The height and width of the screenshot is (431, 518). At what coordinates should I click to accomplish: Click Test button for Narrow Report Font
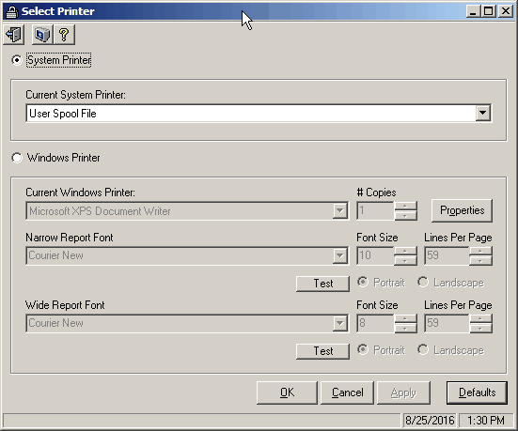coord(322,284)
